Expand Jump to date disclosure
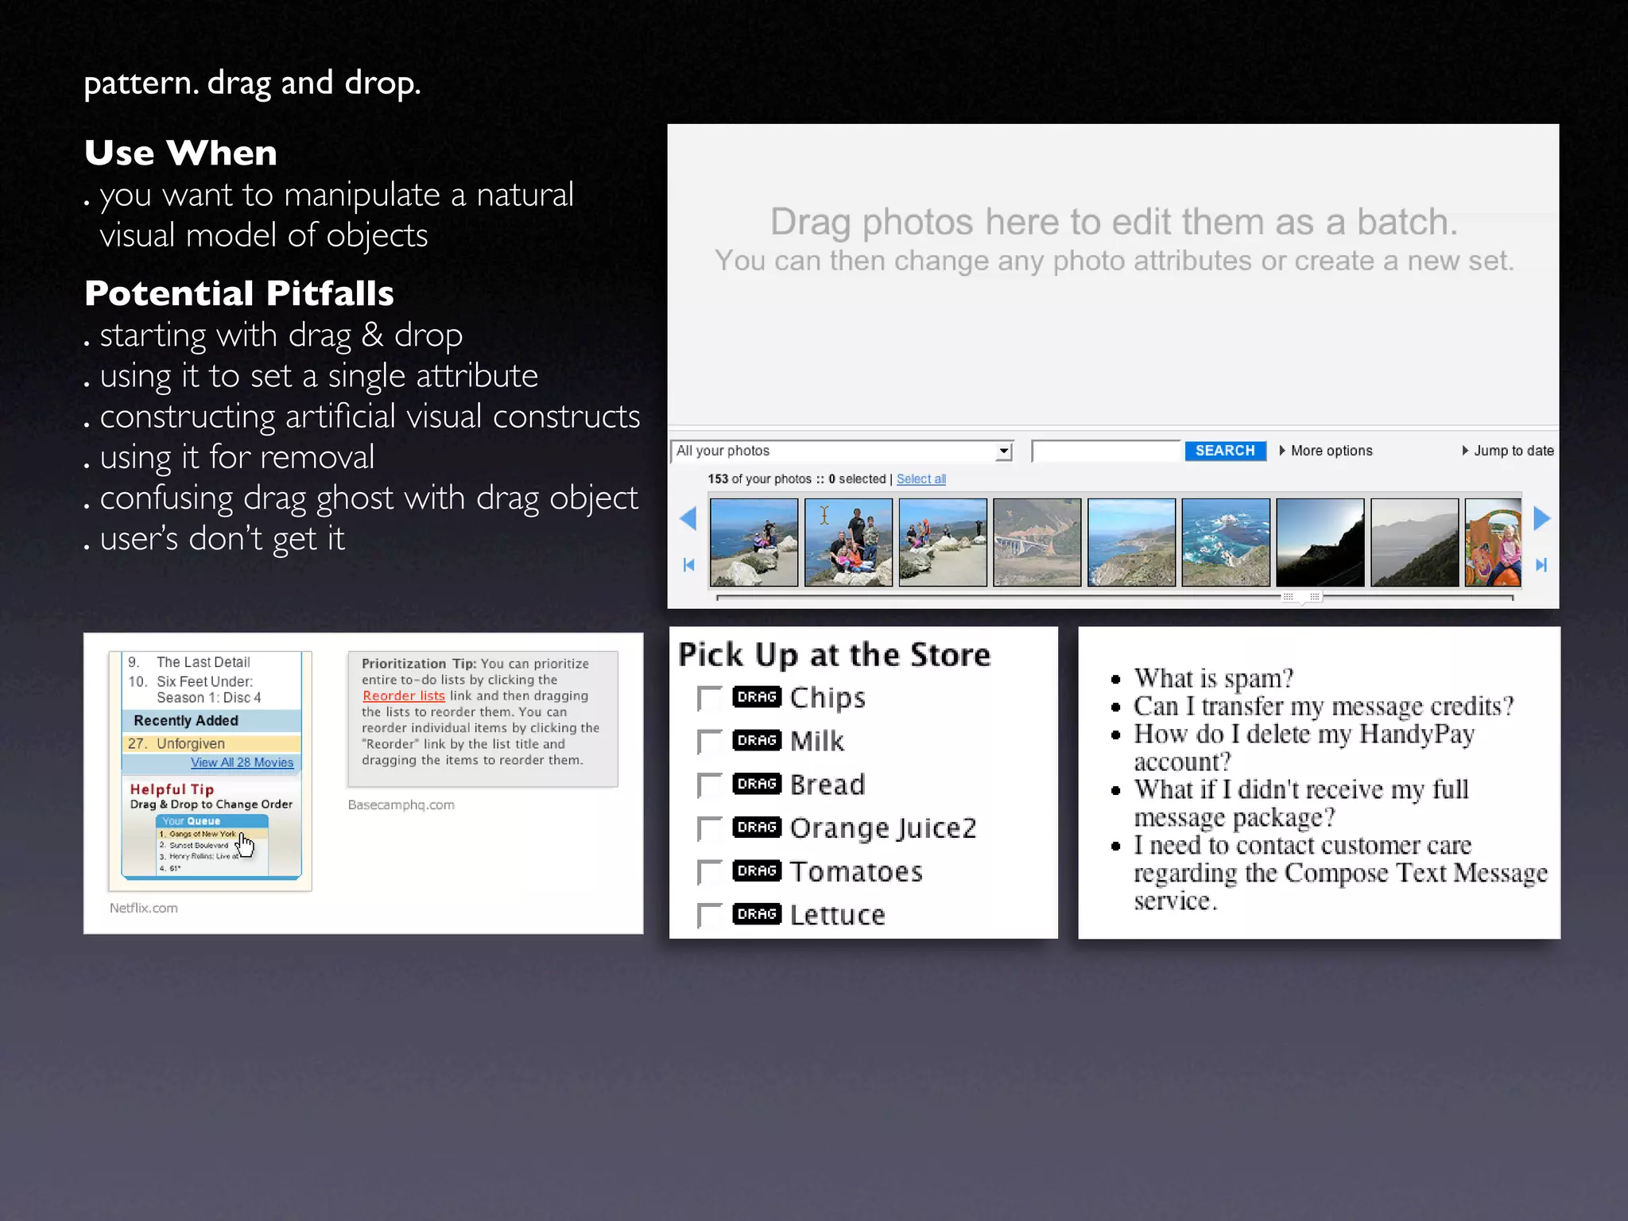Screen dimensions: 1628x1221 click(1465, 451)
